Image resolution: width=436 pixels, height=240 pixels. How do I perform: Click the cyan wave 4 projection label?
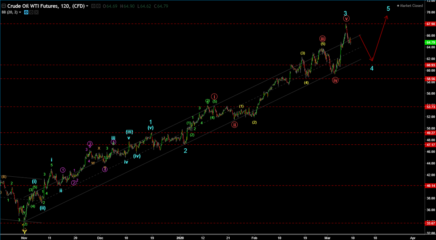(372, 68)
